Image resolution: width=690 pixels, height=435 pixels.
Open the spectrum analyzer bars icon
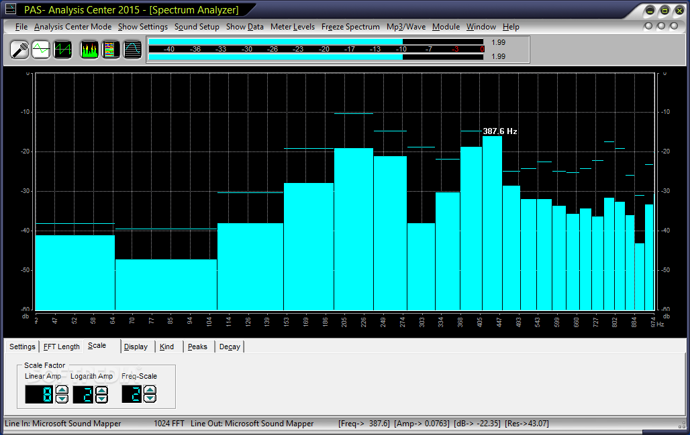[x=89, y=49]
